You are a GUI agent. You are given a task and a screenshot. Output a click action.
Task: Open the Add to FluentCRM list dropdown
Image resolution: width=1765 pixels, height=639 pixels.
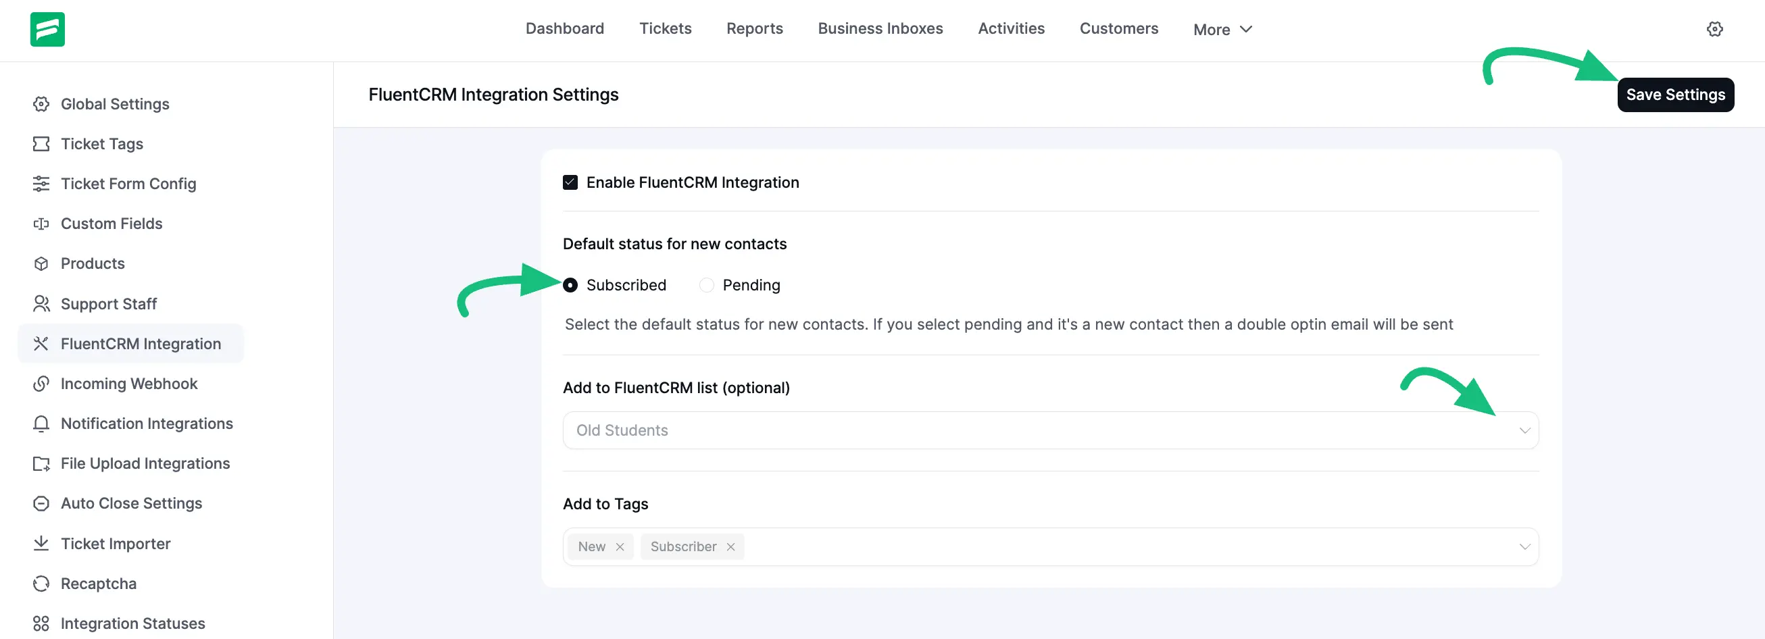1524,430
